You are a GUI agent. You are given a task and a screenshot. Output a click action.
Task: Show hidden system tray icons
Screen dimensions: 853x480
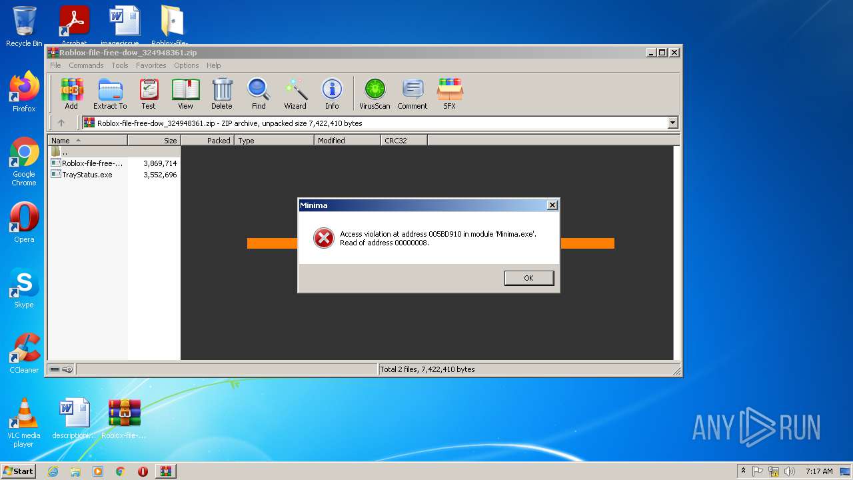pyautogui.click(x=743, y=471)
